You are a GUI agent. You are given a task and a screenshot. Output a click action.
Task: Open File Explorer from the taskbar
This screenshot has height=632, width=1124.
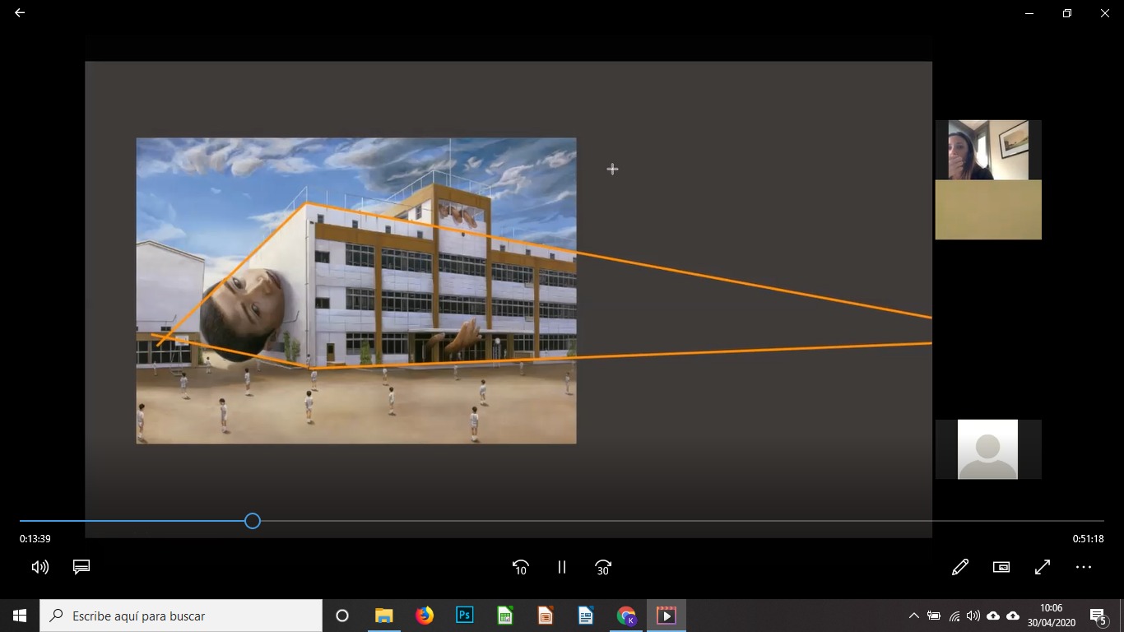coord(383,616)
